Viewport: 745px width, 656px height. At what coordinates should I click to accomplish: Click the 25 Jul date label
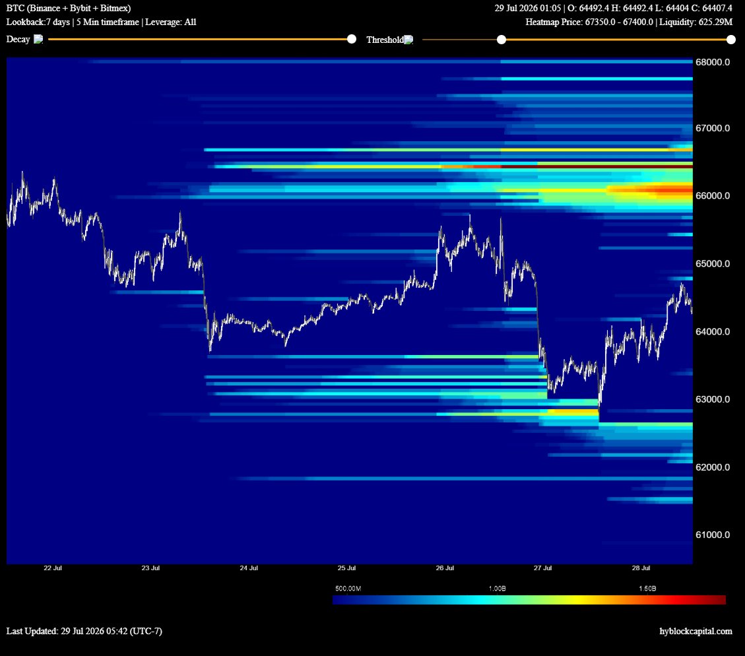(x=347, y=568)
